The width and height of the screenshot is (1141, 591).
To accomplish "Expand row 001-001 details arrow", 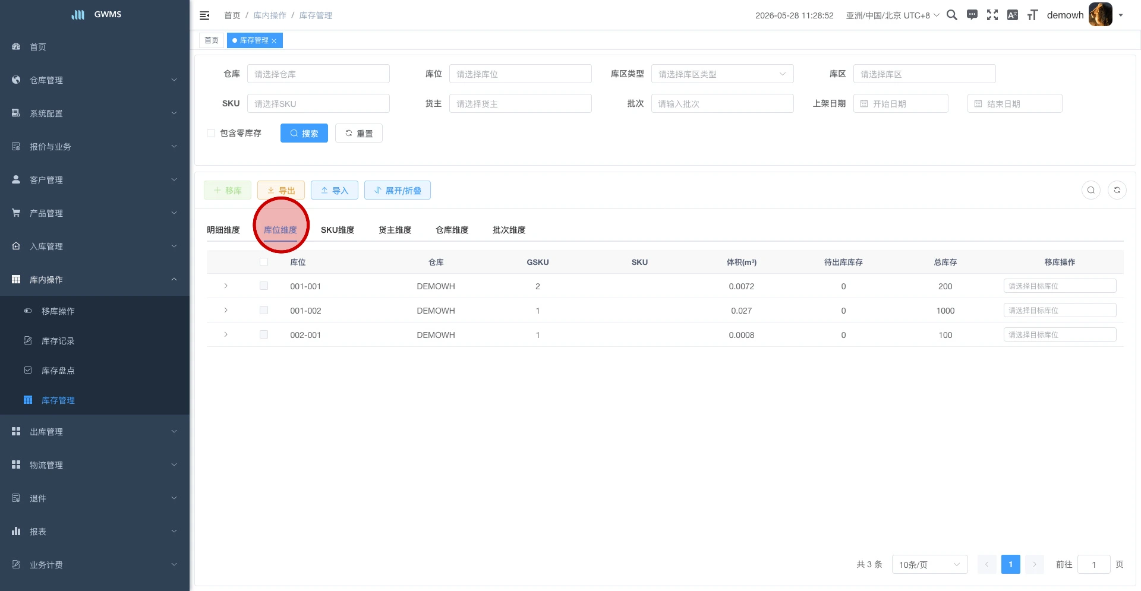I will [226, 286].
